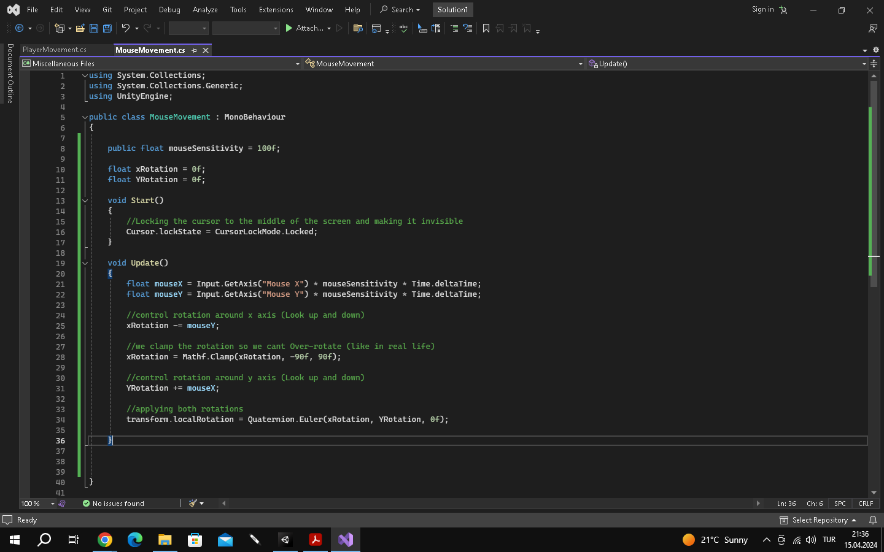The width and height of the screenshot is (884, 552).
Task: Toggle bookmark on current line
Action: (486, 28)
